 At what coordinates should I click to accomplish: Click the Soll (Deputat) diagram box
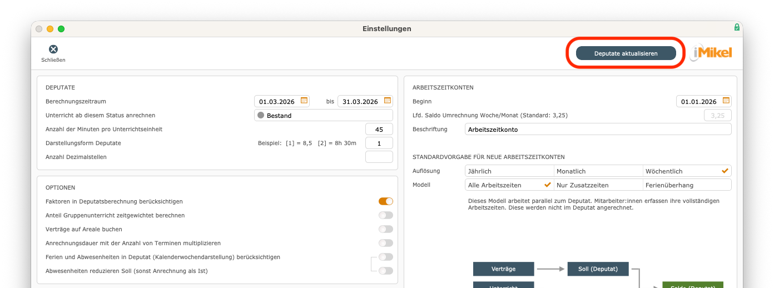point(598,269)
